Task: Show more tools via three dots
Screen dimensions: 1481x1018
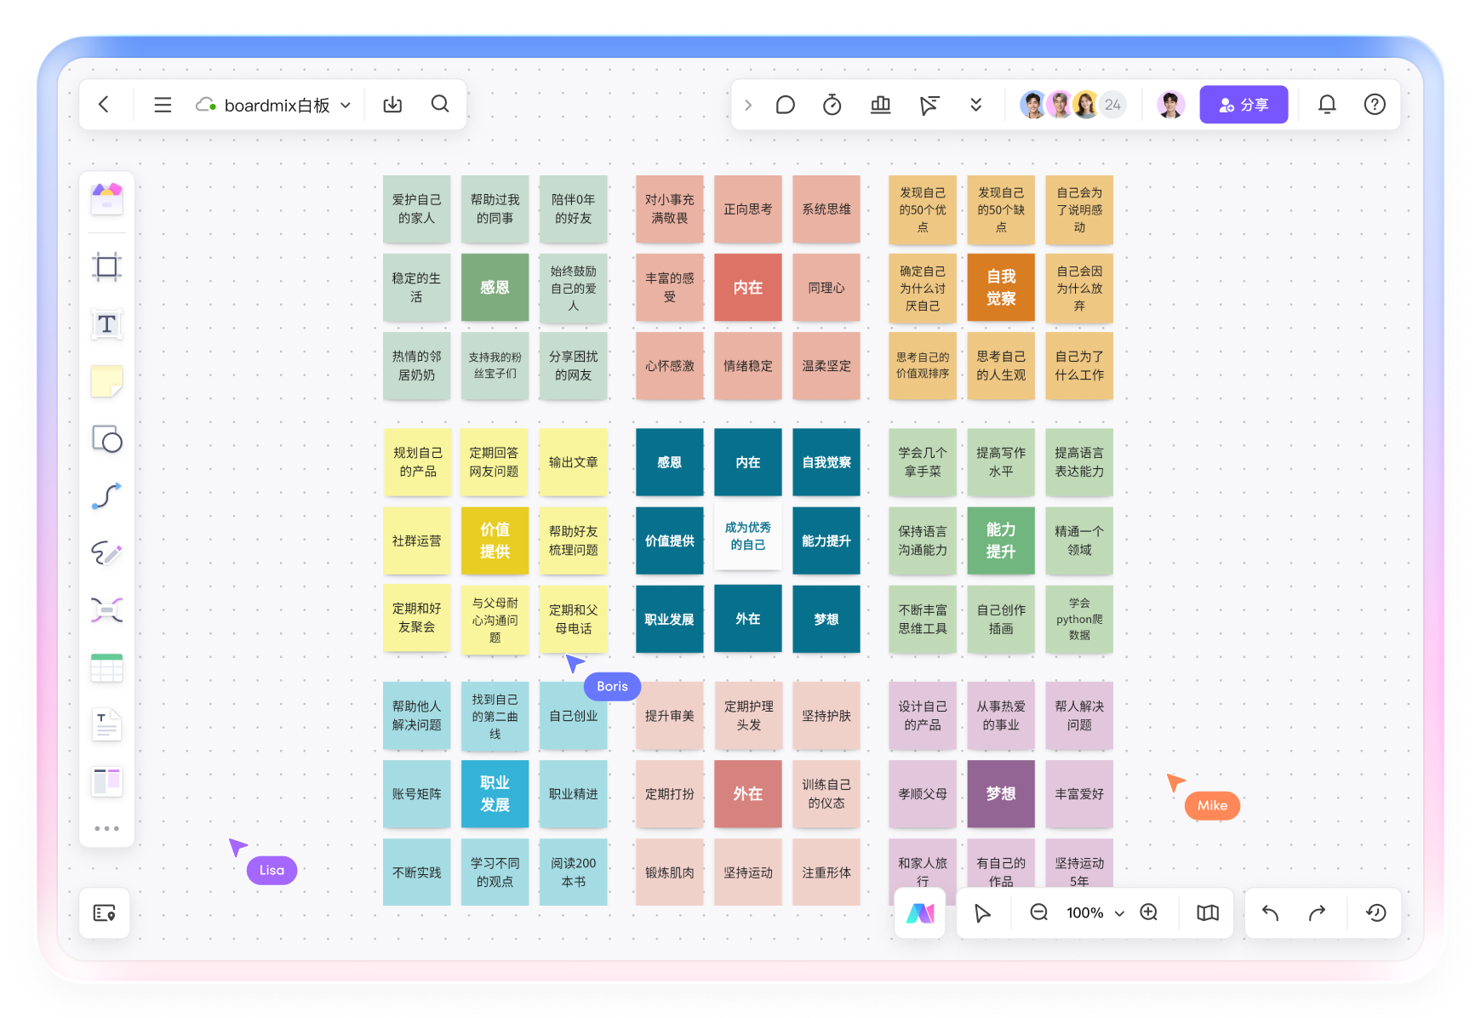Action: [x=106, y=828]
